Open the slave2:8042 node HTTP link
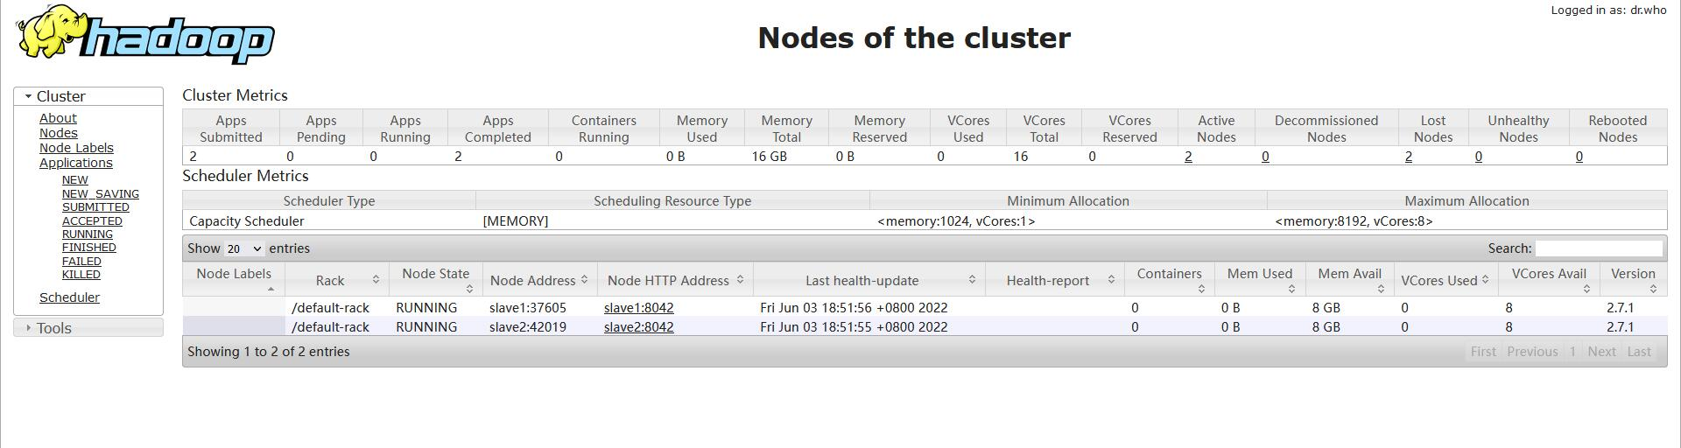 click(x=639, y=327)
